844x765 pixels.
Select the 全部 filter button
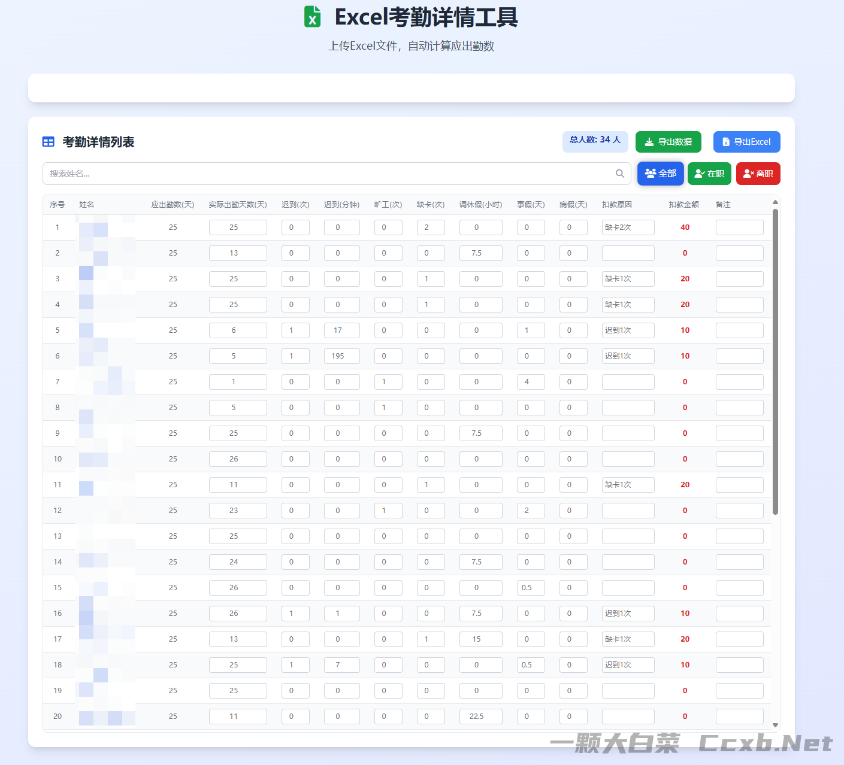tap(661, 174)
